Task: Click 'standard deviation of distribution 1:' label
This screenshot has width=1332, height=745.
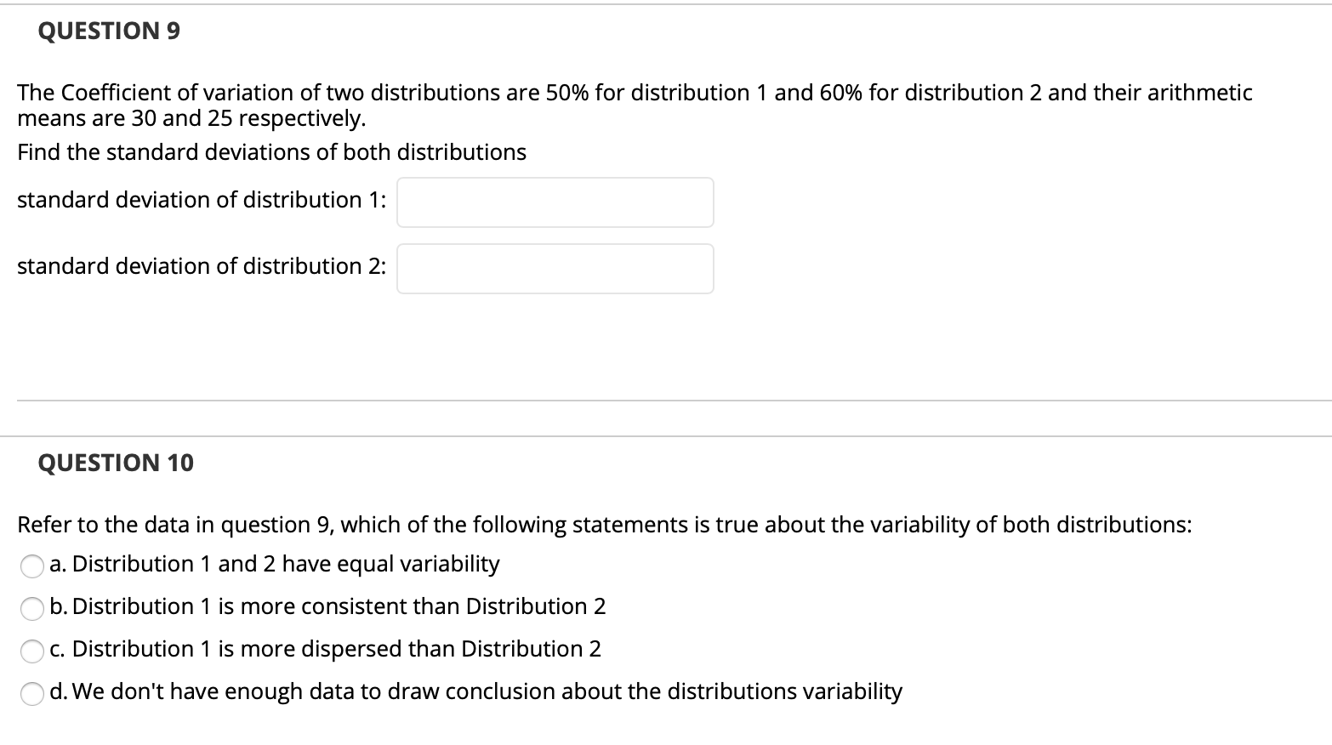Action: (x=202, y=200)
